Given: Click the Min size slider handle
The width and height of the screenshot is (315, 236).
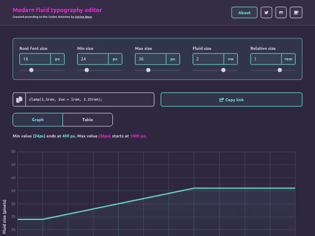Looking at the screenshot, I should [87, 70].
